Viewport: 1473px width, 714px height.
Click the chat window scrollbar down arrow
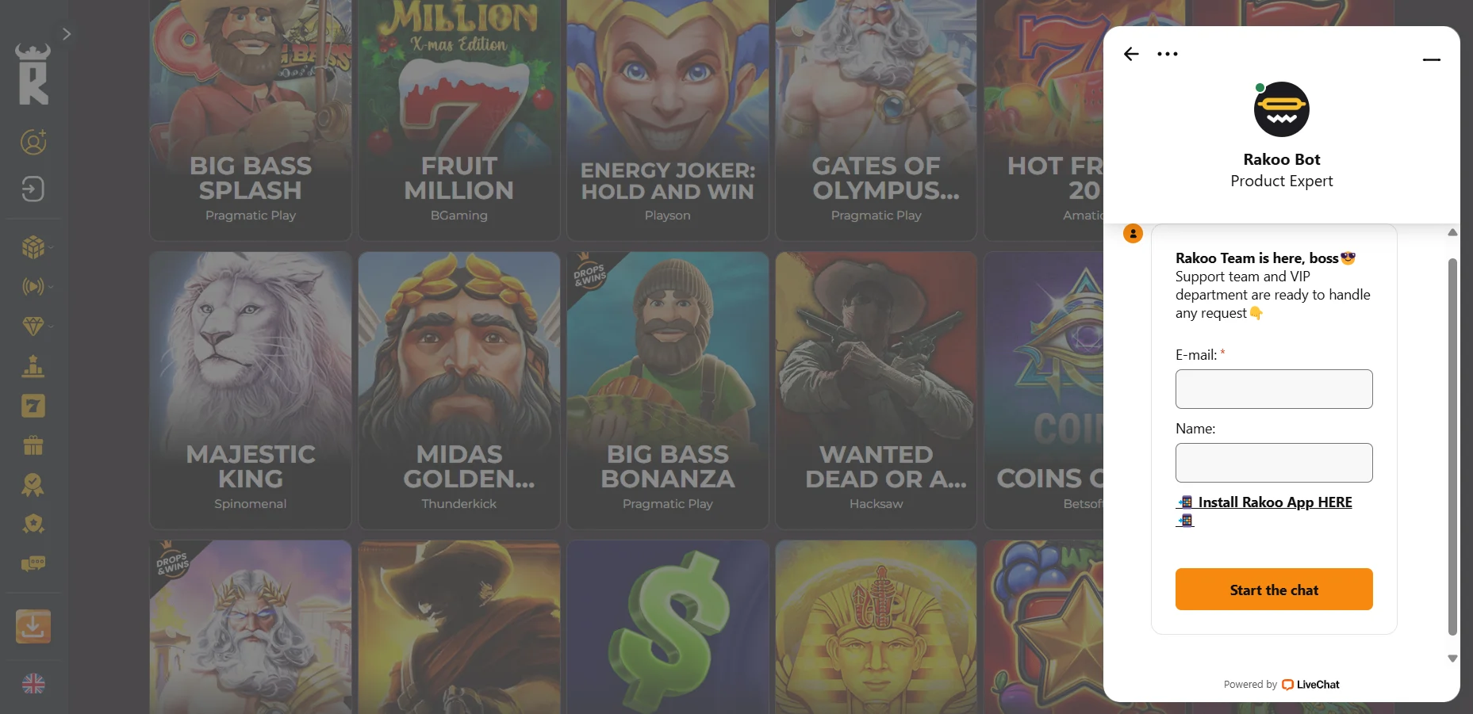pos(1452,659)
